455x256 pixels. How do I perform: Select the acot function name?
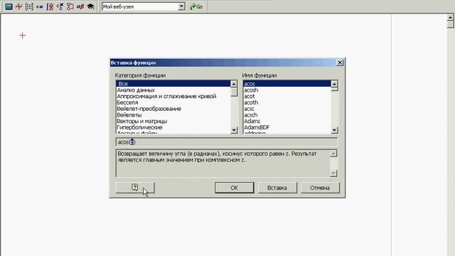(287, 96)
